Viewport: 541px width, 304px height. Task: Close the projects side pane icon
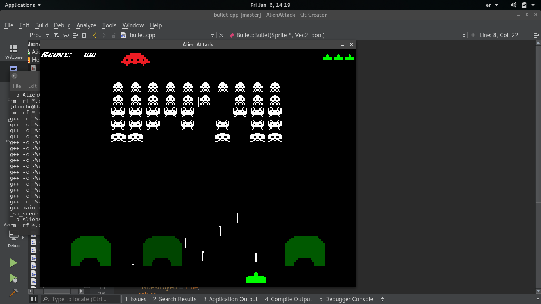tap(84, 35)
